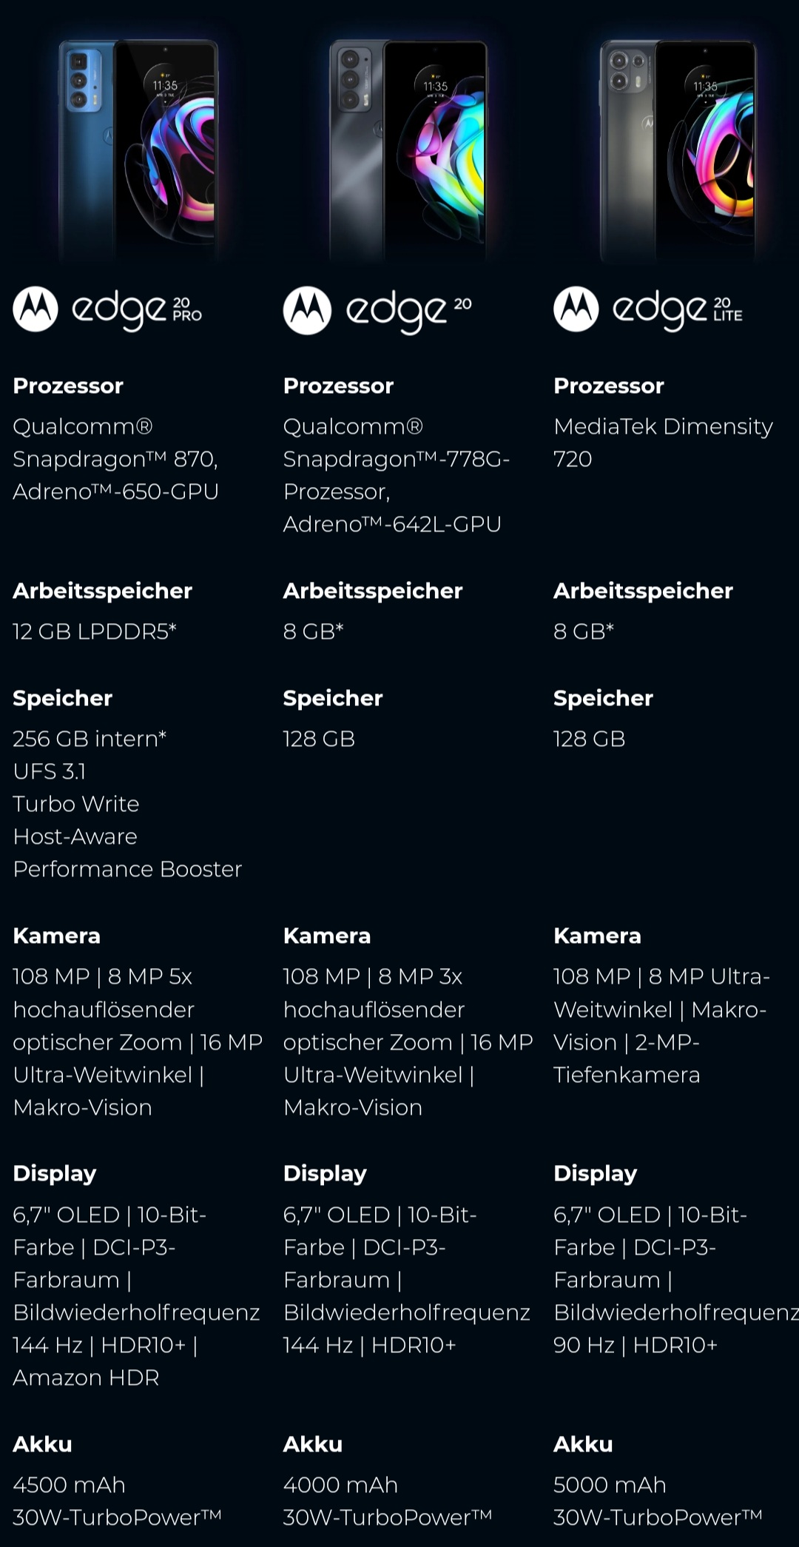
Task: Select the edge 20 Pro product name
Action: pos(137,311)
